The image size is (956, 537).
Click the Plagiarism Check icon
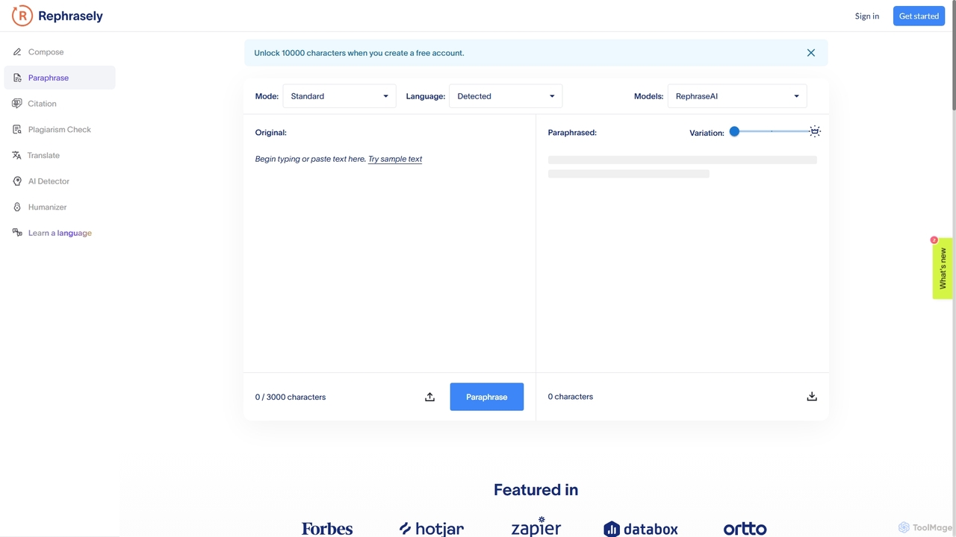17,130
